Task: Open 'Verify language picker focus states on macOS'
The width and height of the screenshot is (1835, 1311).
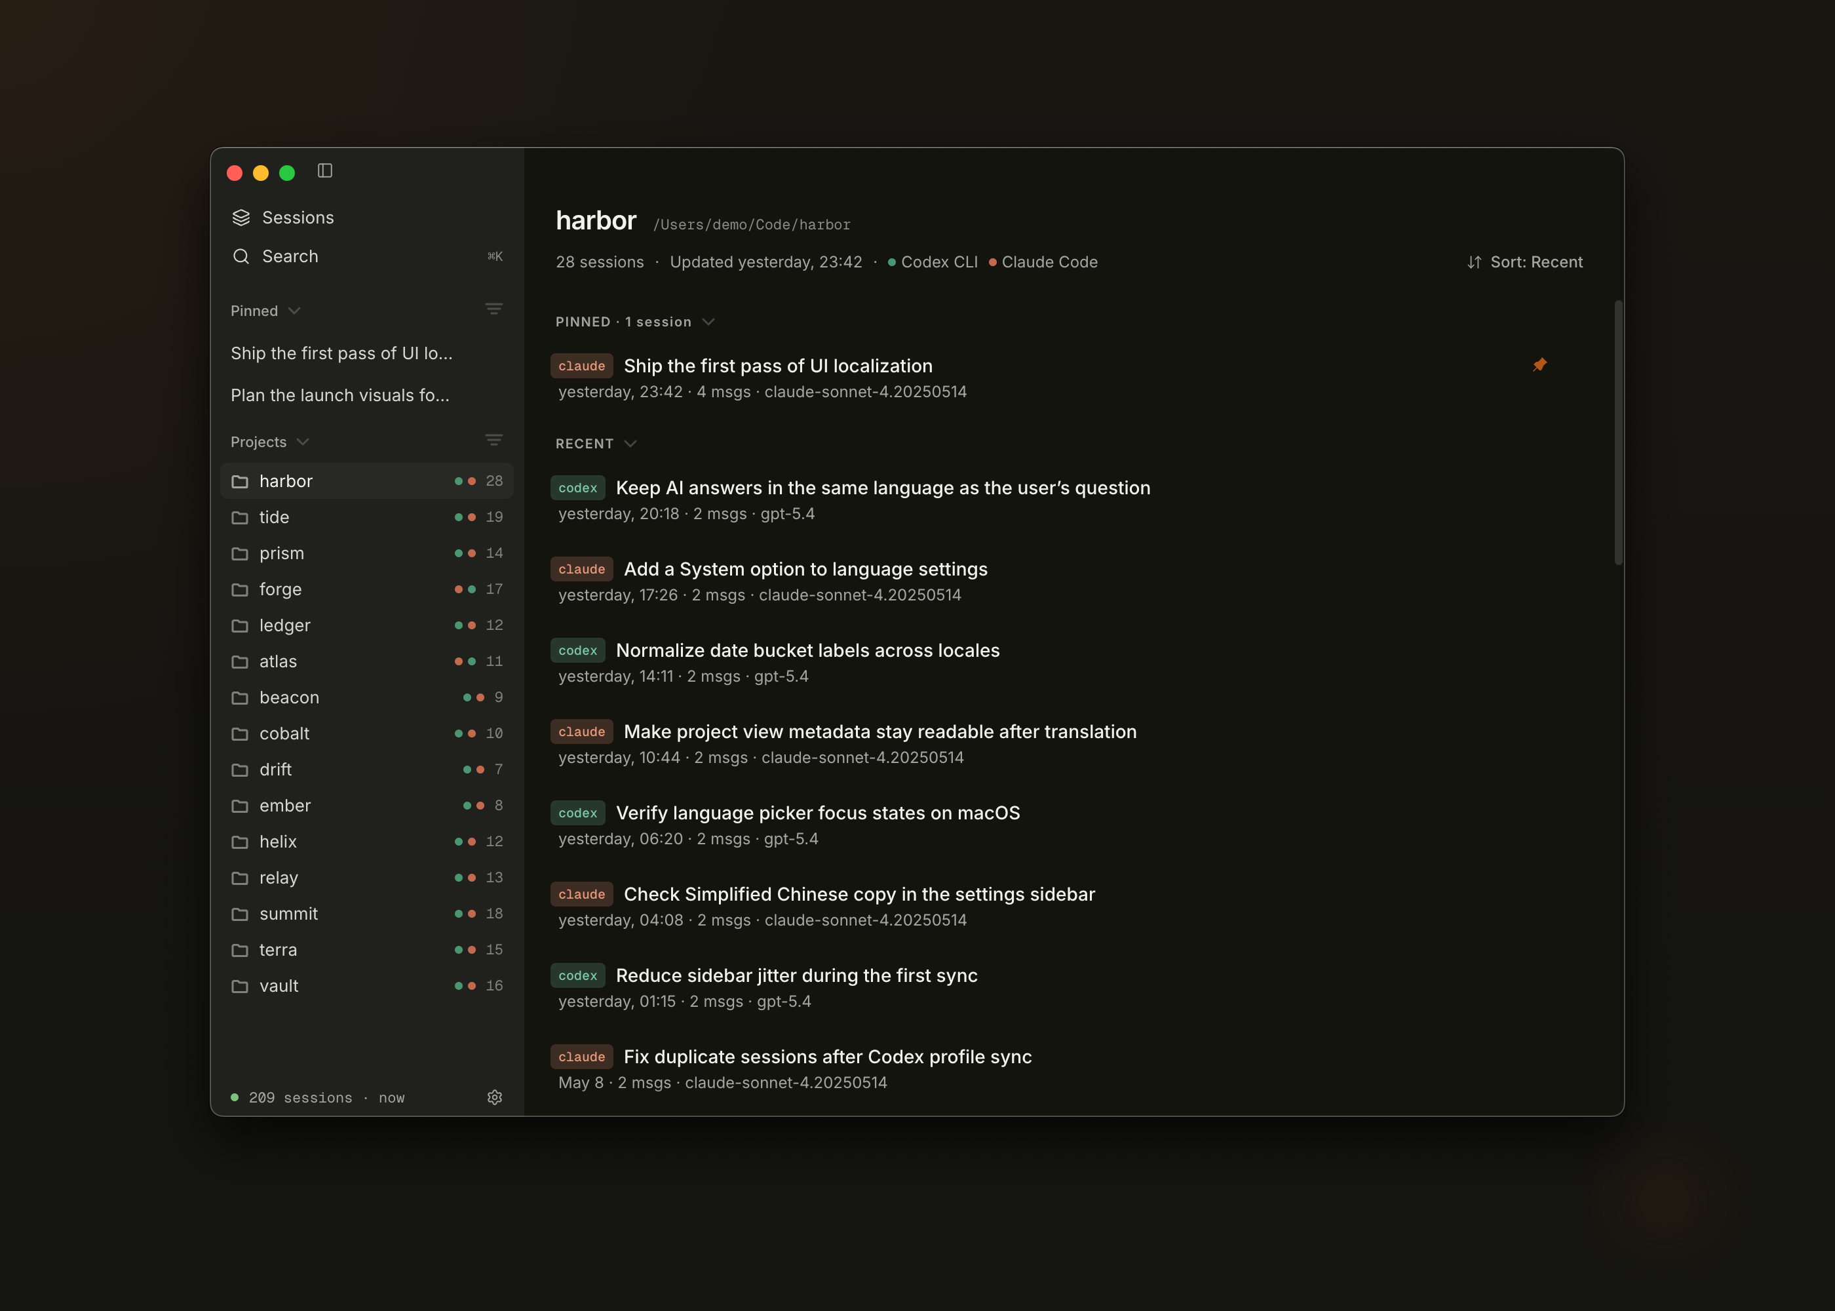Action: (x=819, y=813)
